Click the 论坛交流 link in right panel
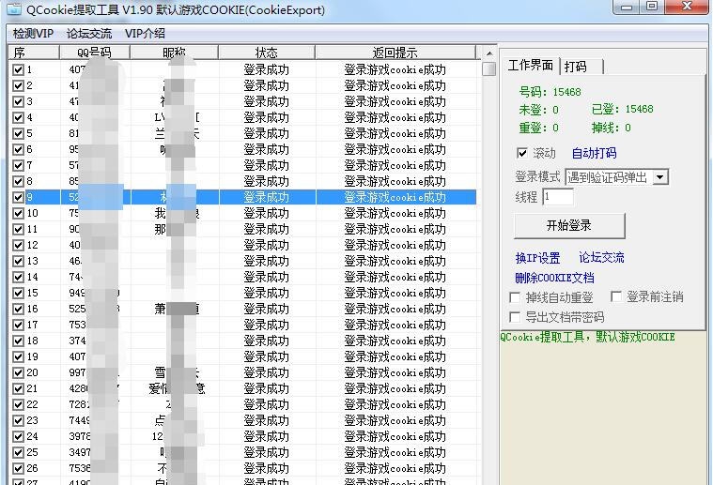713x485 pixels. pos(601,257)
